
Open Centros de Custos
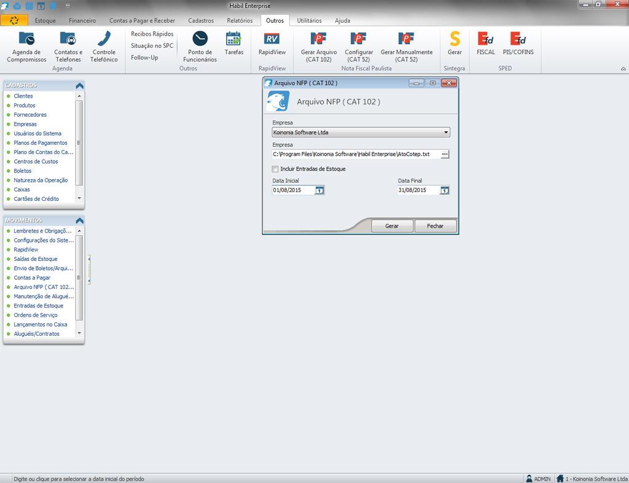(36, 161)
